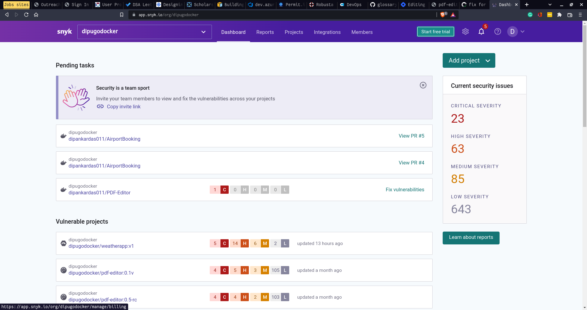Click the weatherapp:v1 project icon
Image resolution: width=587 pixels, height=310 pixels.
pyautogui.click(x=63, y=243)
